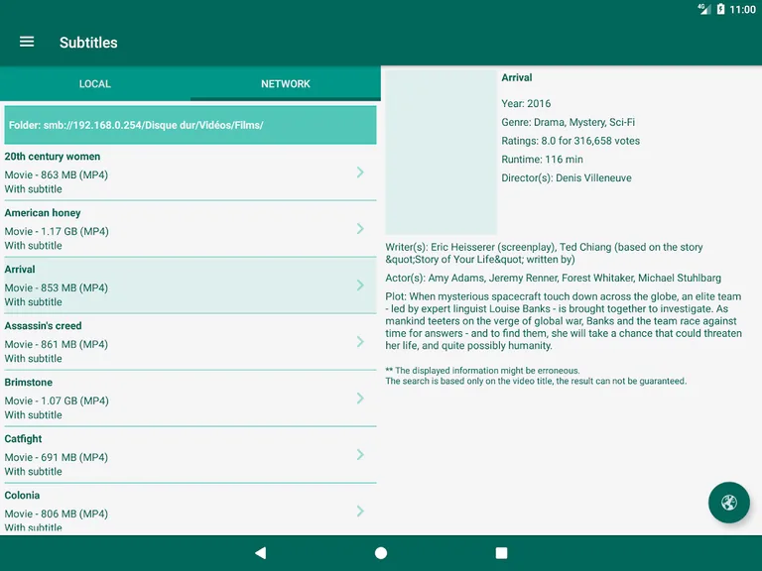Switch to the LOCAL tab
The image size is (762, 571).
coord(95,84)
